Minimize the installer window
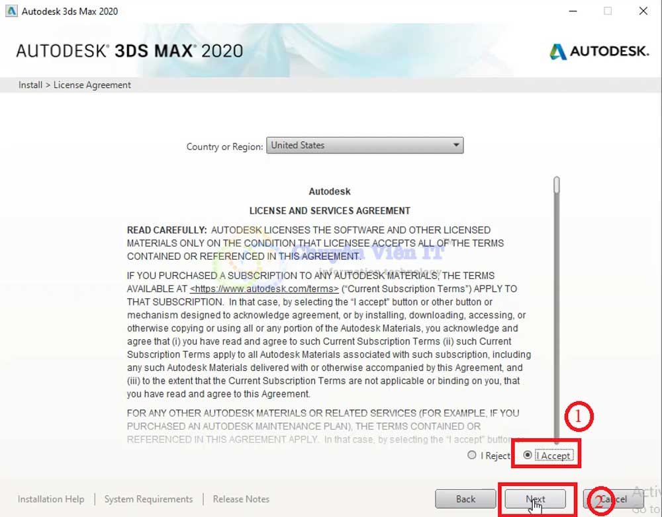The height and width of the screenshot is (517, 662). [x=573, y=11]
